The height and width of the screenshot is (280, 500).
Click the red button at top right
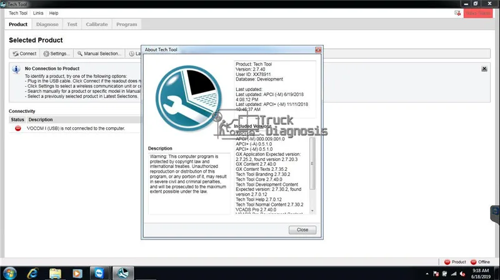pos(478,13)
